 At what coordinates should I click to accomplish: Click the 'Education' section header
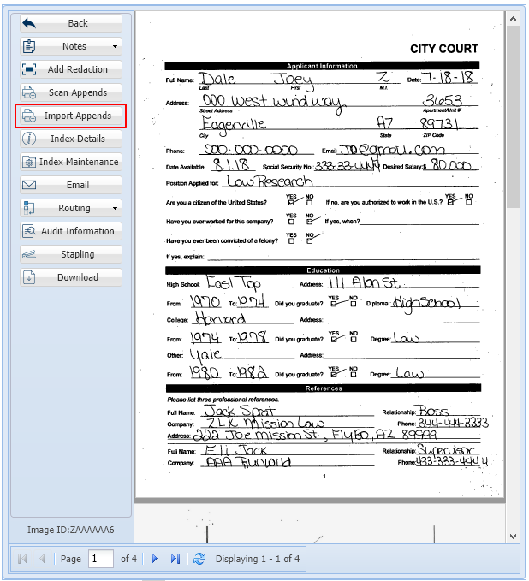click(x=323, y=270)
